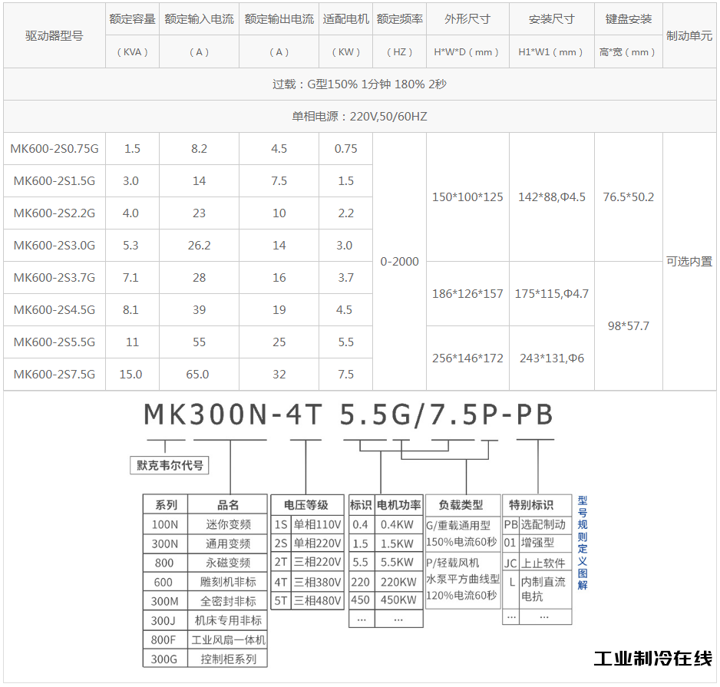Select the 15.0 rated capacity value
This screenshot has height=687, width=720.
pos(132,375)
